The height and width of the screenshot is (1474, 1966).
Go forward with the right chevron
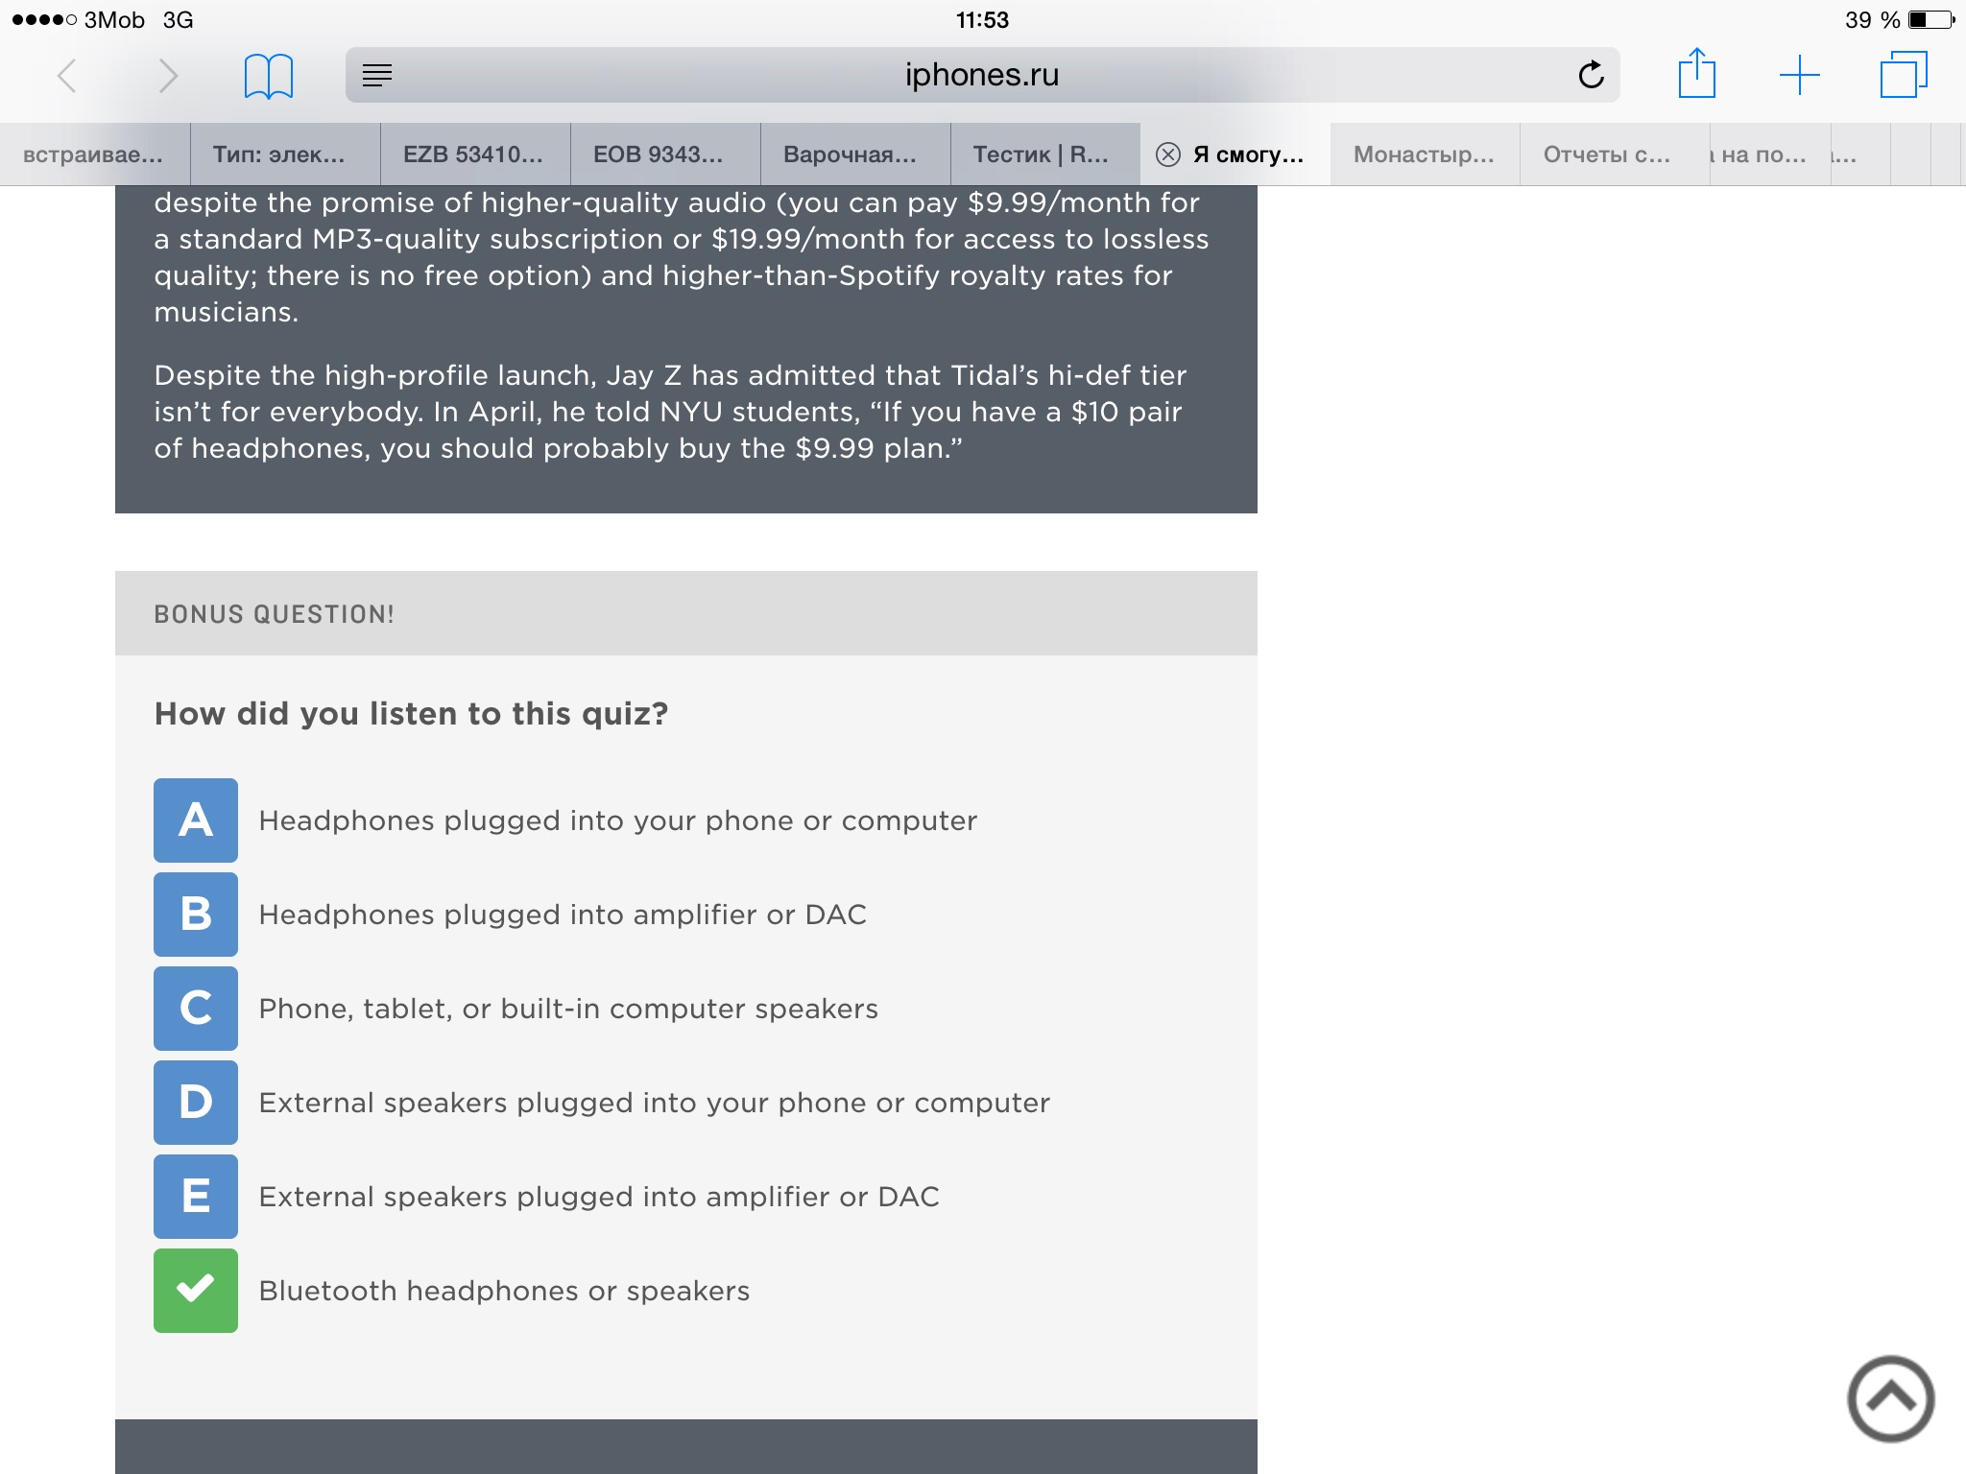coord(168,75)
